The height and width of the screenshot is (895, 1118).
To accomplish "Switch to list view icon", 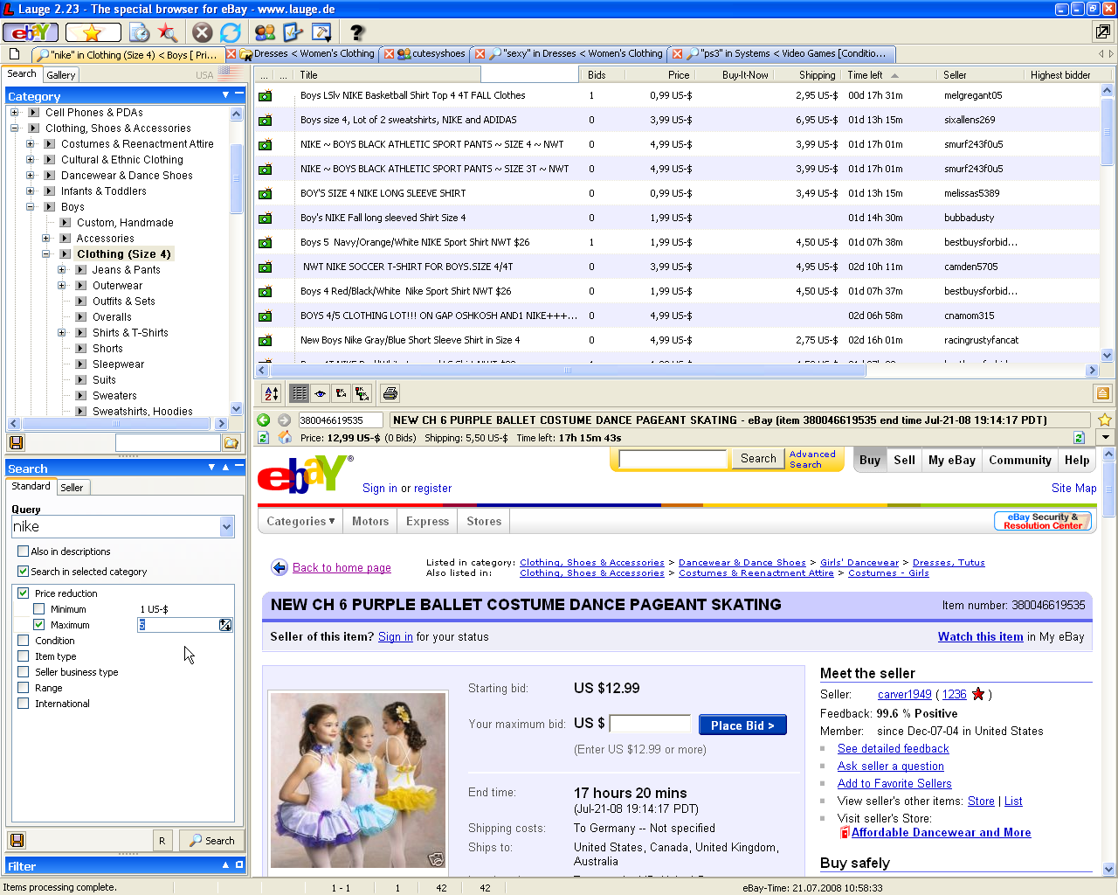I will [300, 394].
